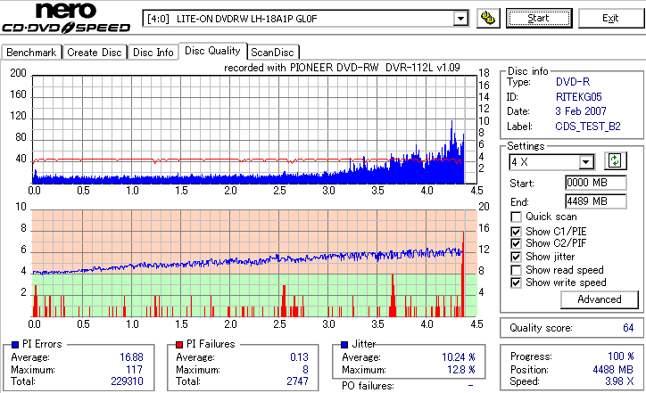Open Advanced settings
This screenshot has width=646, height=393.
600,299
